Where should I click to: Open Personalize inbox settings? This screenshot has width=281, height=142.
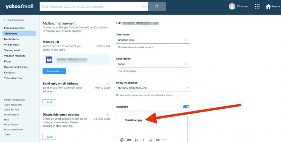point(14,28)
